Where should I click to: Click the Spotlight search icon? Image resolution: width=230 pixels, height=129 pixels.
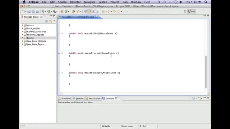tap(206, 2)
